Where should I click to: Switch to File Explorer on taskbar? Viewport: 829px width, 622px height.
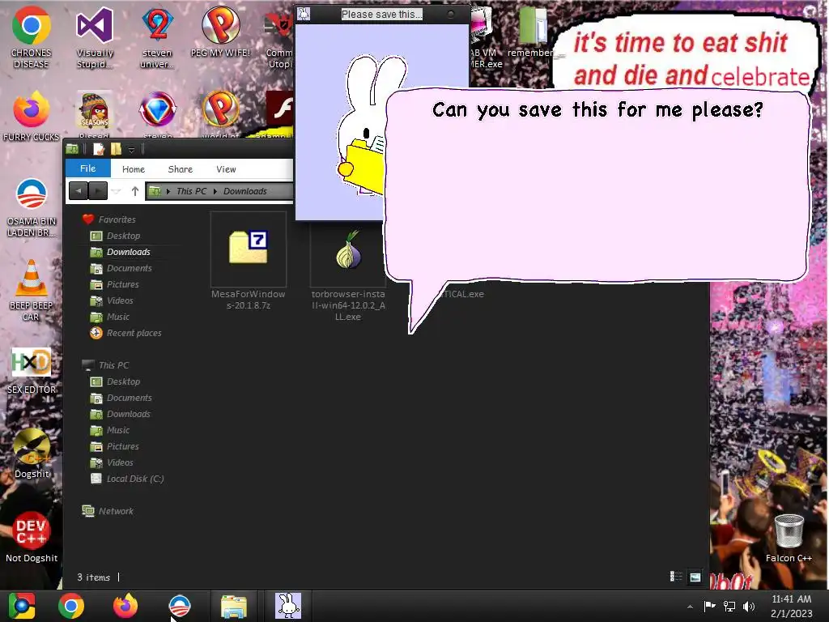click(x=234, y=606)
